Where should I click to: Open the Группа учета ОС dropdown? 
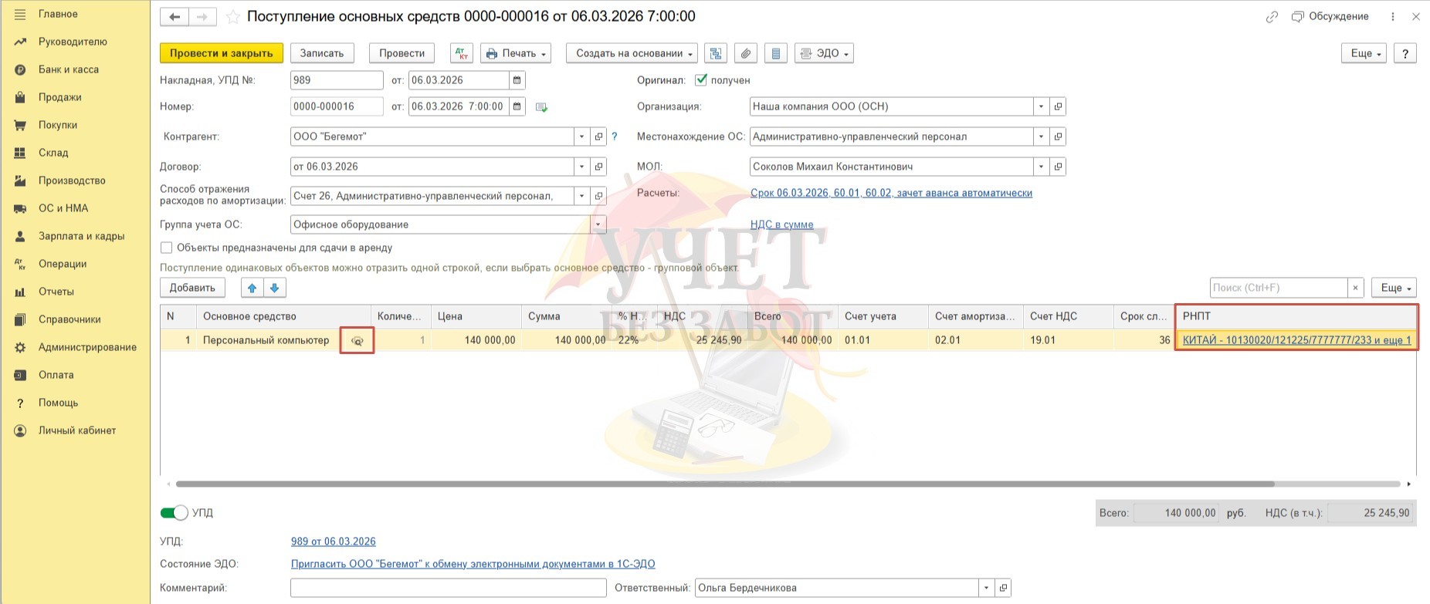pos(598,224)
